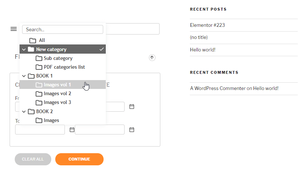
Task: Open the Elementor #223 post link
Action: pos(207,25)
